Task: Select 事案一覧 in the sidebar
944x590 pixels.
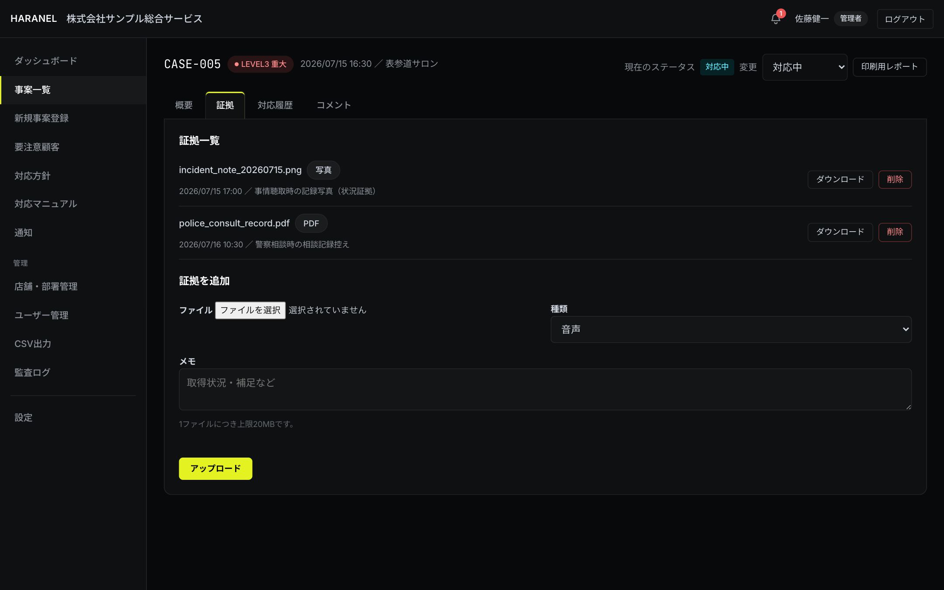Action: click(x=73, y=90)
